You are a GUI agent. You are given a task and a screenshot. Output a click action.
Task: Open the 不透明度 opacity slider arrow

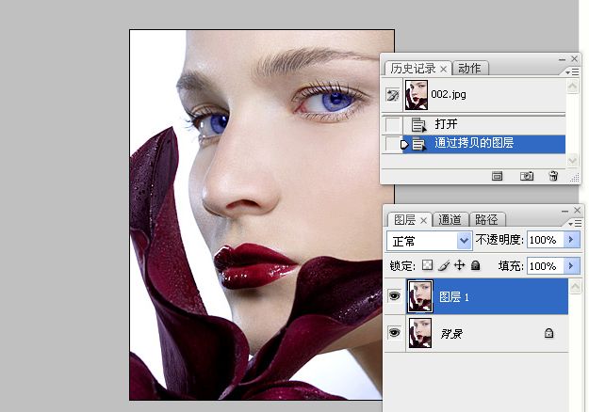(572, 240)
